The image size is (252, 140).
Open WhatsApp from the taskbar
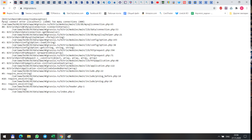point(37,136)
